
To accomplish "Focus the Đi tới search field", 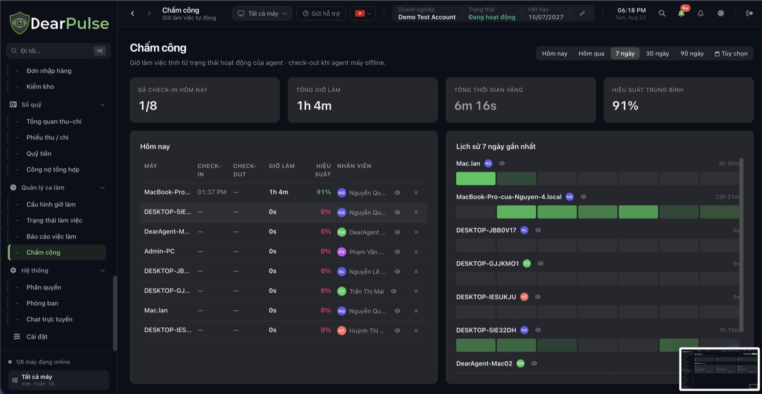I will point(59,51).
